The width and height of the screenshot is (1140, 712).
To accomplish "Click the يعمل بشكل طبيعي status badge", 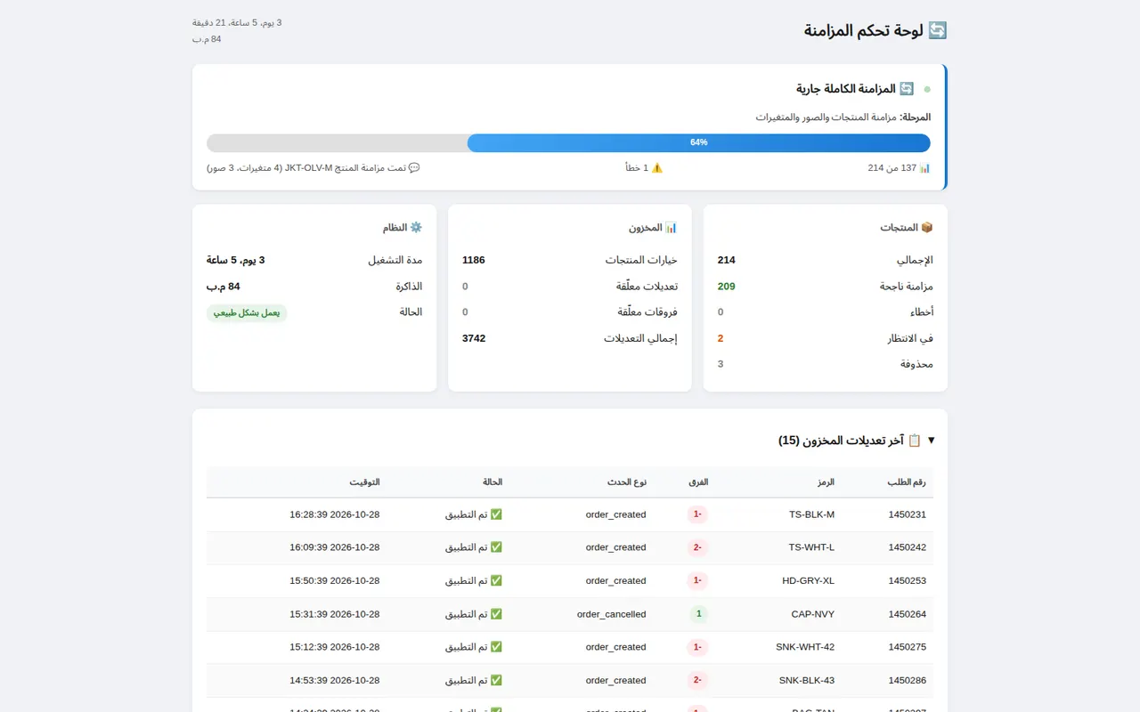I will point(247,312).
